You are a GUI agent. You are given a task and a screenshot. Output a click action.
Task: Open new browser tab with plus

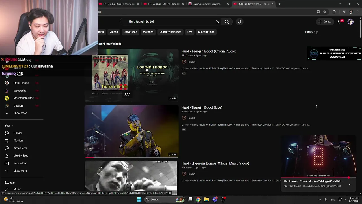click(279, 4)
